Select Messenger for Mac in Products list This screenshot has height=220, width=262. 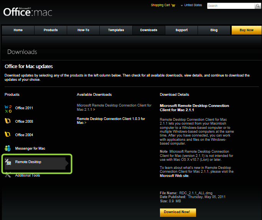pos(30,148)
